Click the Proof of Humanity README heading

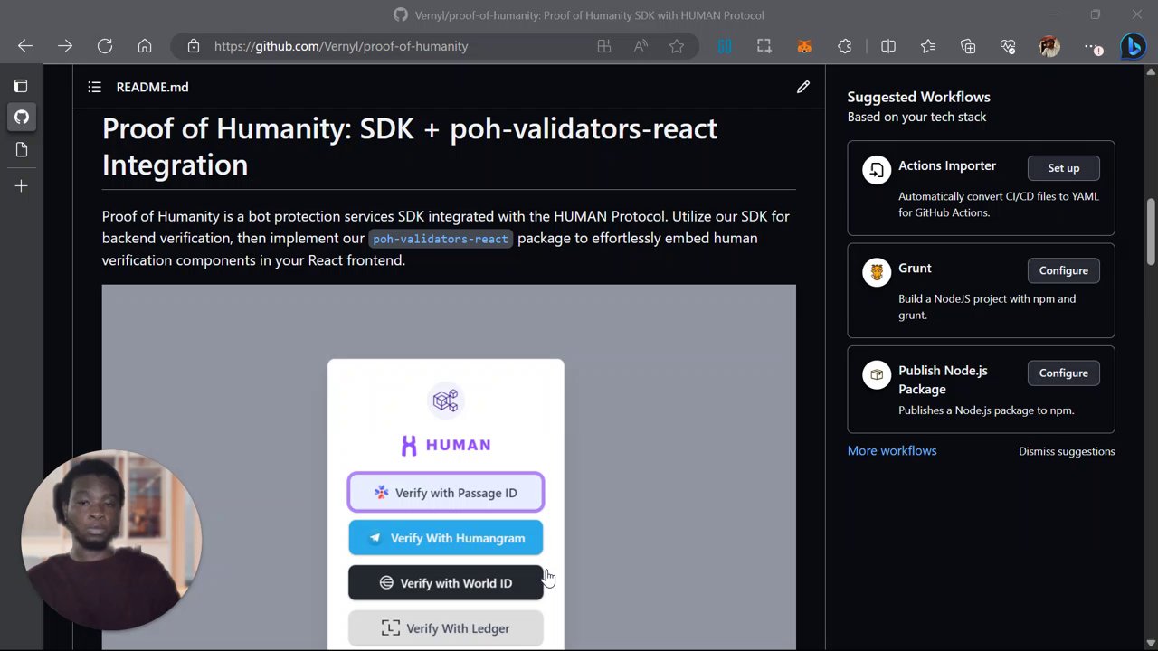(410, 146)
